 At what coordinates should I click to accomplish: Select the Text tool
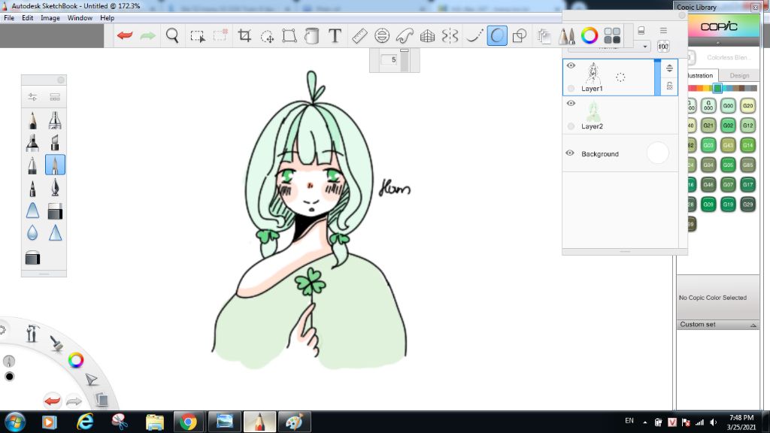coord(335,35)
